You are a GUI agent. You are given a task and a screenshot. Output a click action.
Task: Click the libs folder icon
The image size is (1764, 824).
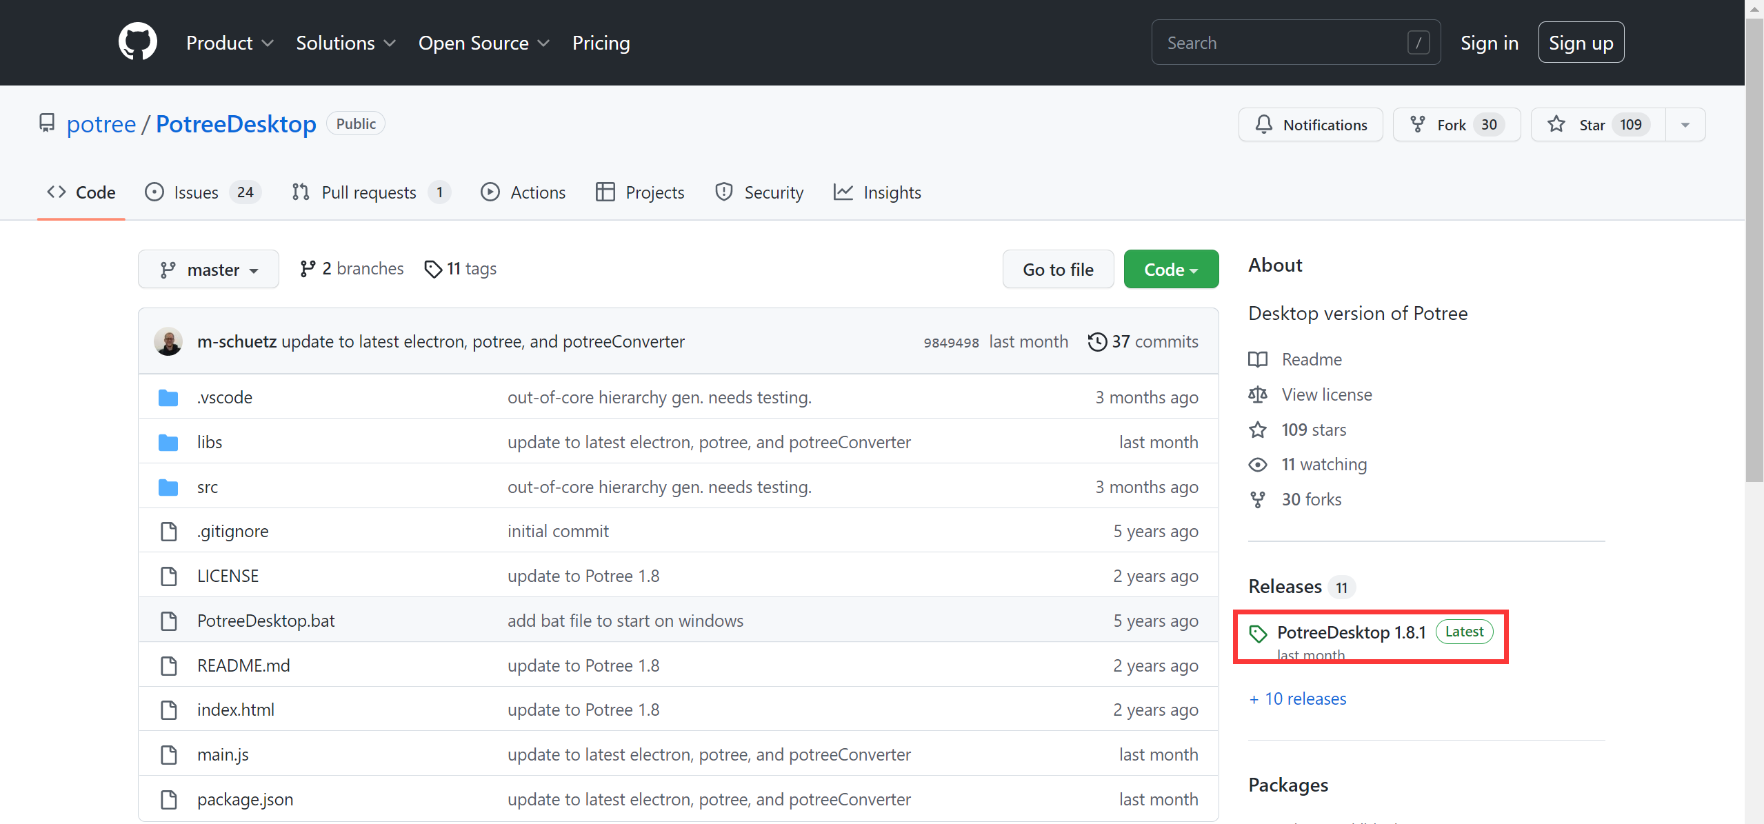click(168, 443)
